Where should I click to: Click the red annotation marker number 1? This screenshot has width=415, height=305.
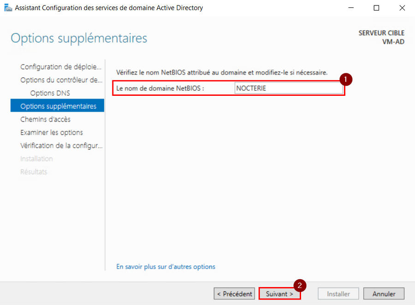(346, 79)
